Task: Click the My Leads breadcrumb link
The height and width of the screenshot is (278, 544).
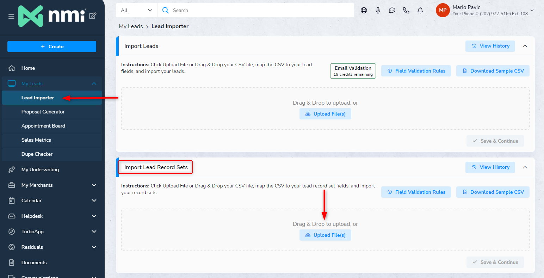Action: (x=131, y=26)
